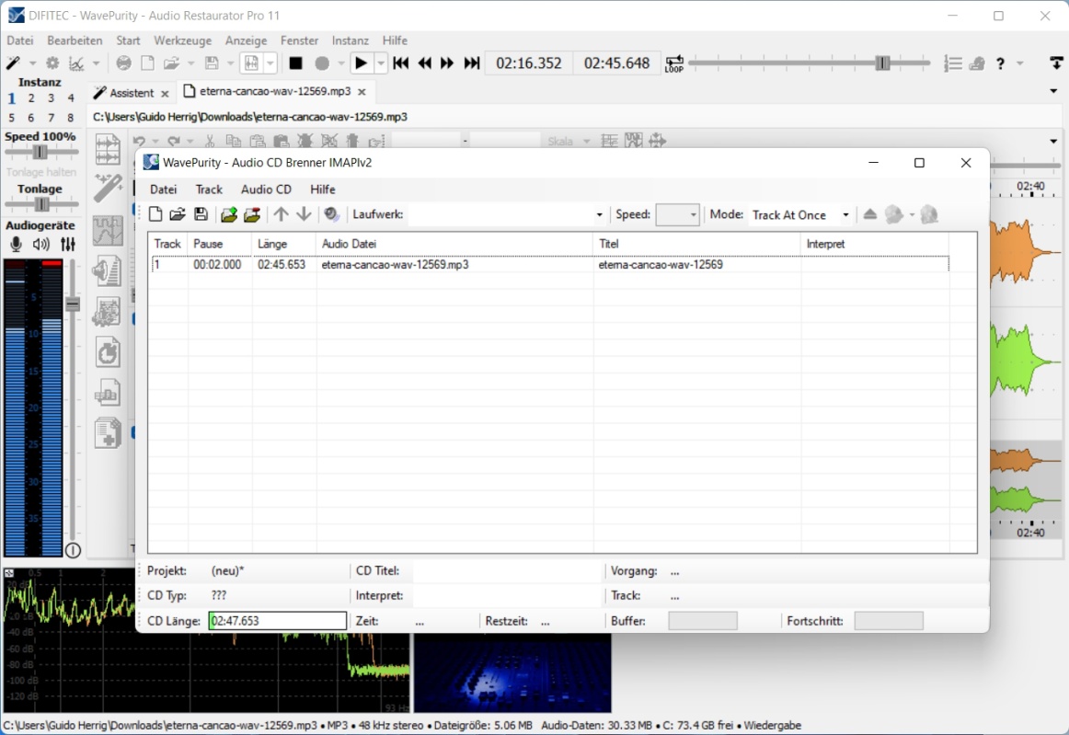Image resolution: width=1069 pixels, height=735 pixels.
Task: Jump to the end of the track
Action: pos(471,63)
